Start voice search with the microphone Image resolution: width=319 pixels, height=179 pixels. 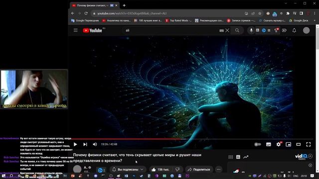(251, 30)
